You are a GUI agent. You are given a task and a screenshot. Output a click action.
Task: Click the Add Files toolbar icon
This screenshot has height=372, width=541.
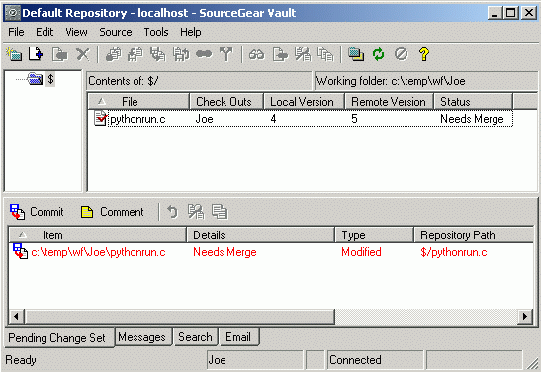(x=36, y=54)
